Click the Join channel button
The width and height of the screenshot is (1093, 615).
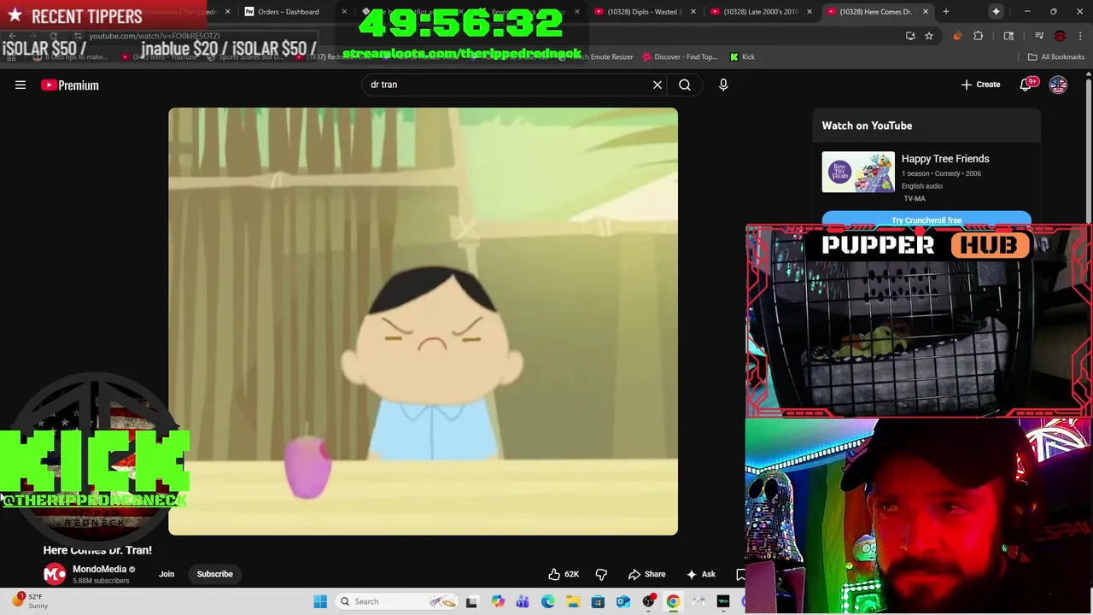(x=167, y=574)
